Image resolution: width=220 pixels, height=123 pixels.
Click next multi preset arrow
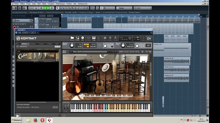coord(116,52)
